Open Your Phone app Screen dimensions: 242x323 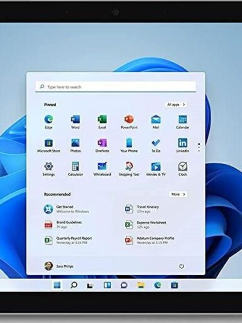[x=129, y=145]
